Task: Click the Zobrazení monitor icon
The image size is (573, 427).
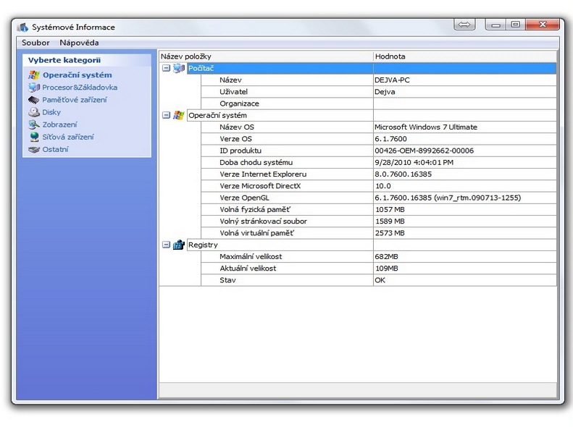Action: [x=34, y=124]
